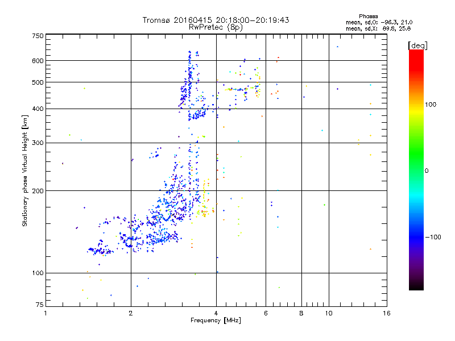The height and width of the screenshot is (341, 455).
Task: Click the x-axis tick label '8'
Action: (x=301, y=313)
